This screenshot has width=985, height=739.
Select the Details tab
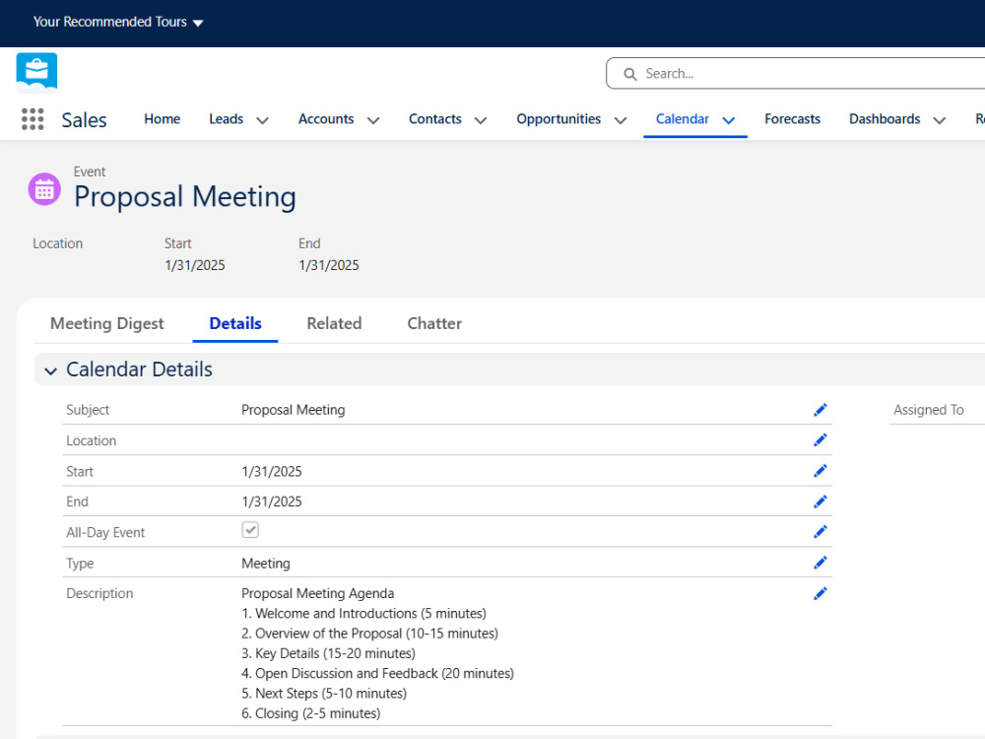tap(235, 323)
